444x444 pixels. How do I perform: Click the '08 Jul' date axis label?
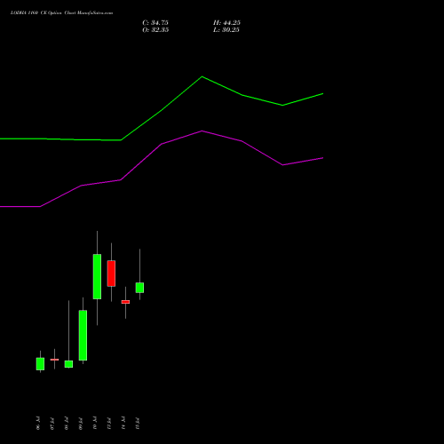pos(67,424)
